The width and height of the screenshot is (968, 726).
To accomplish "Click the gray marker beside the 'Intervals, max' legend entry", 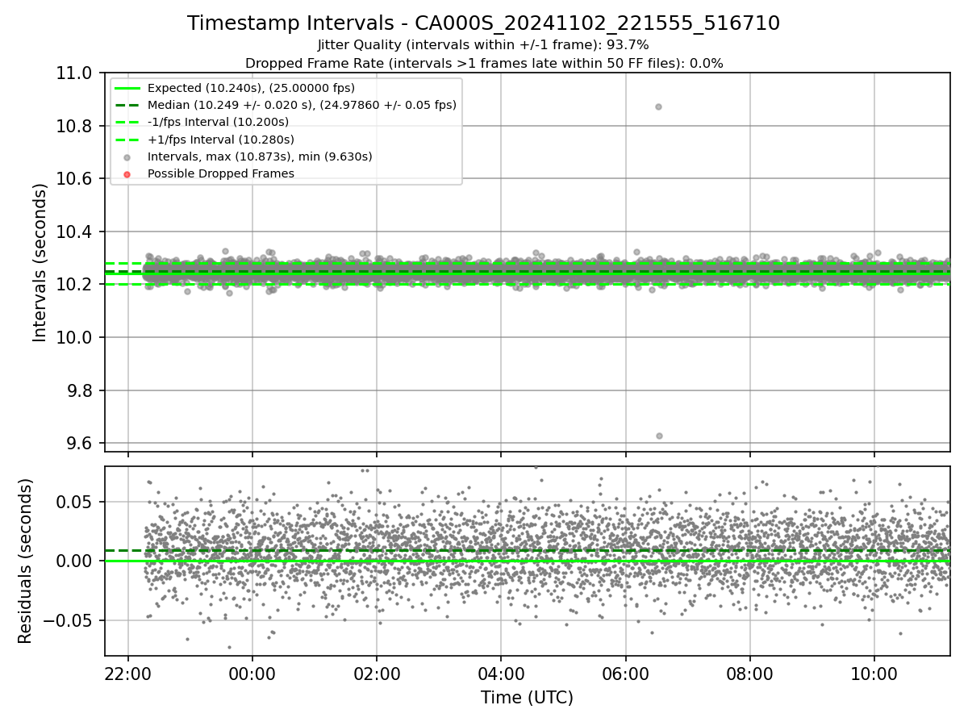I will coord(127,156).
